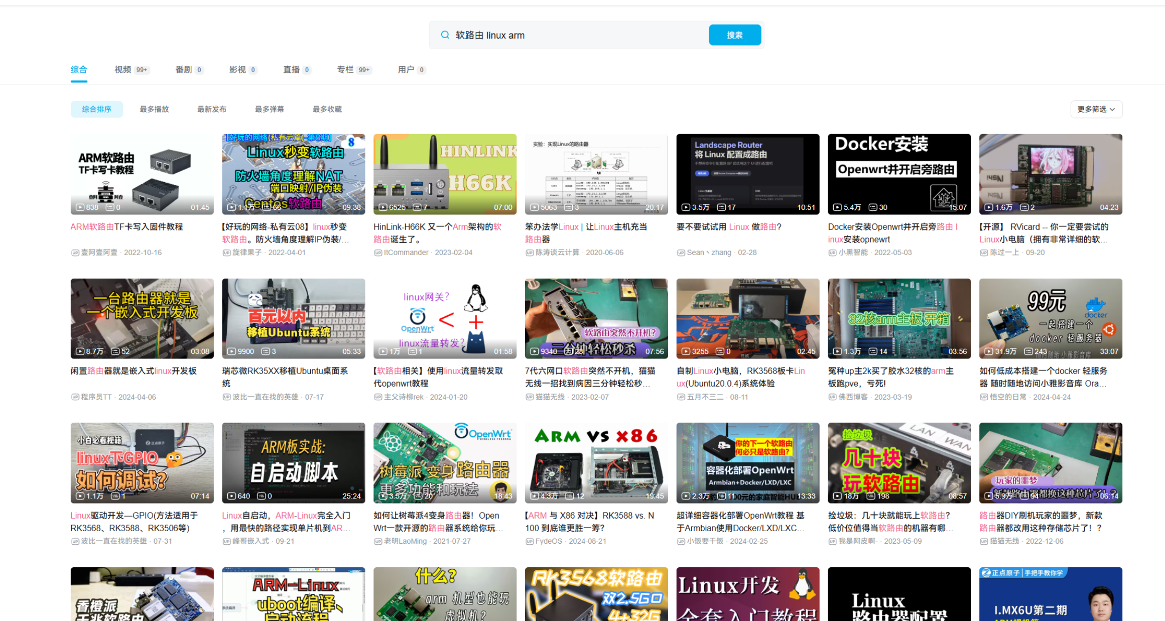Screen dimensions: 1165x621
Task: Click the search magnifier icon
Action: tap(445, 35)
